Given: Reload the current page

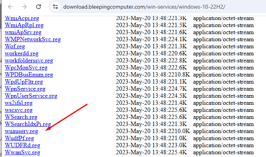Looking at the screenshot, I should tap(39, 7).
